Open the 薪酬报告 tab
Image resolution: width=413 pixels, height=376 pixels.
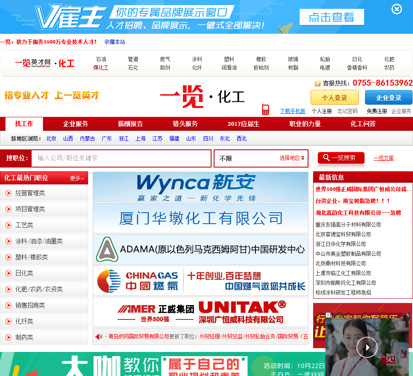click(x=130, y=124)
